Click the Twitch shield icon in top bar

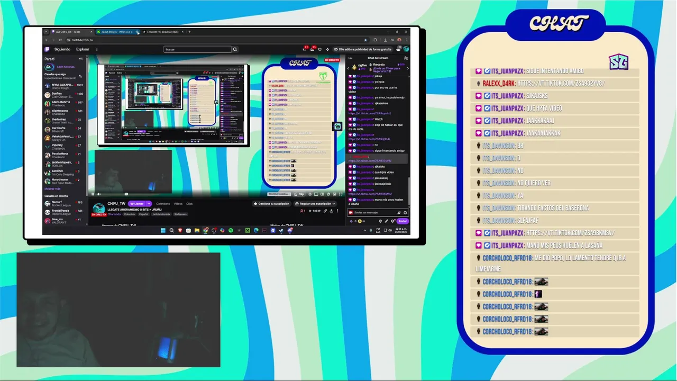coord(320,49)
